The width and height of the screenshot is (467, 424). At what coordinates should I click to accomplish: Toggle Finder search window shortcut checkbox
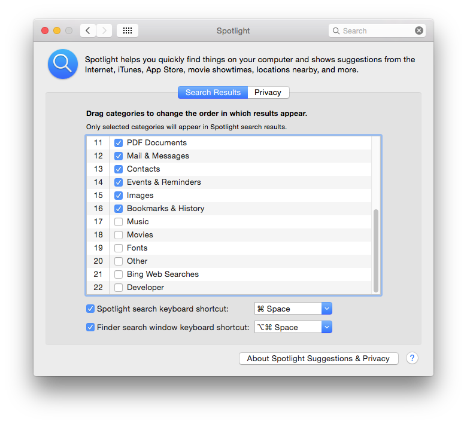pyautogui.click(x=90, y=327)
